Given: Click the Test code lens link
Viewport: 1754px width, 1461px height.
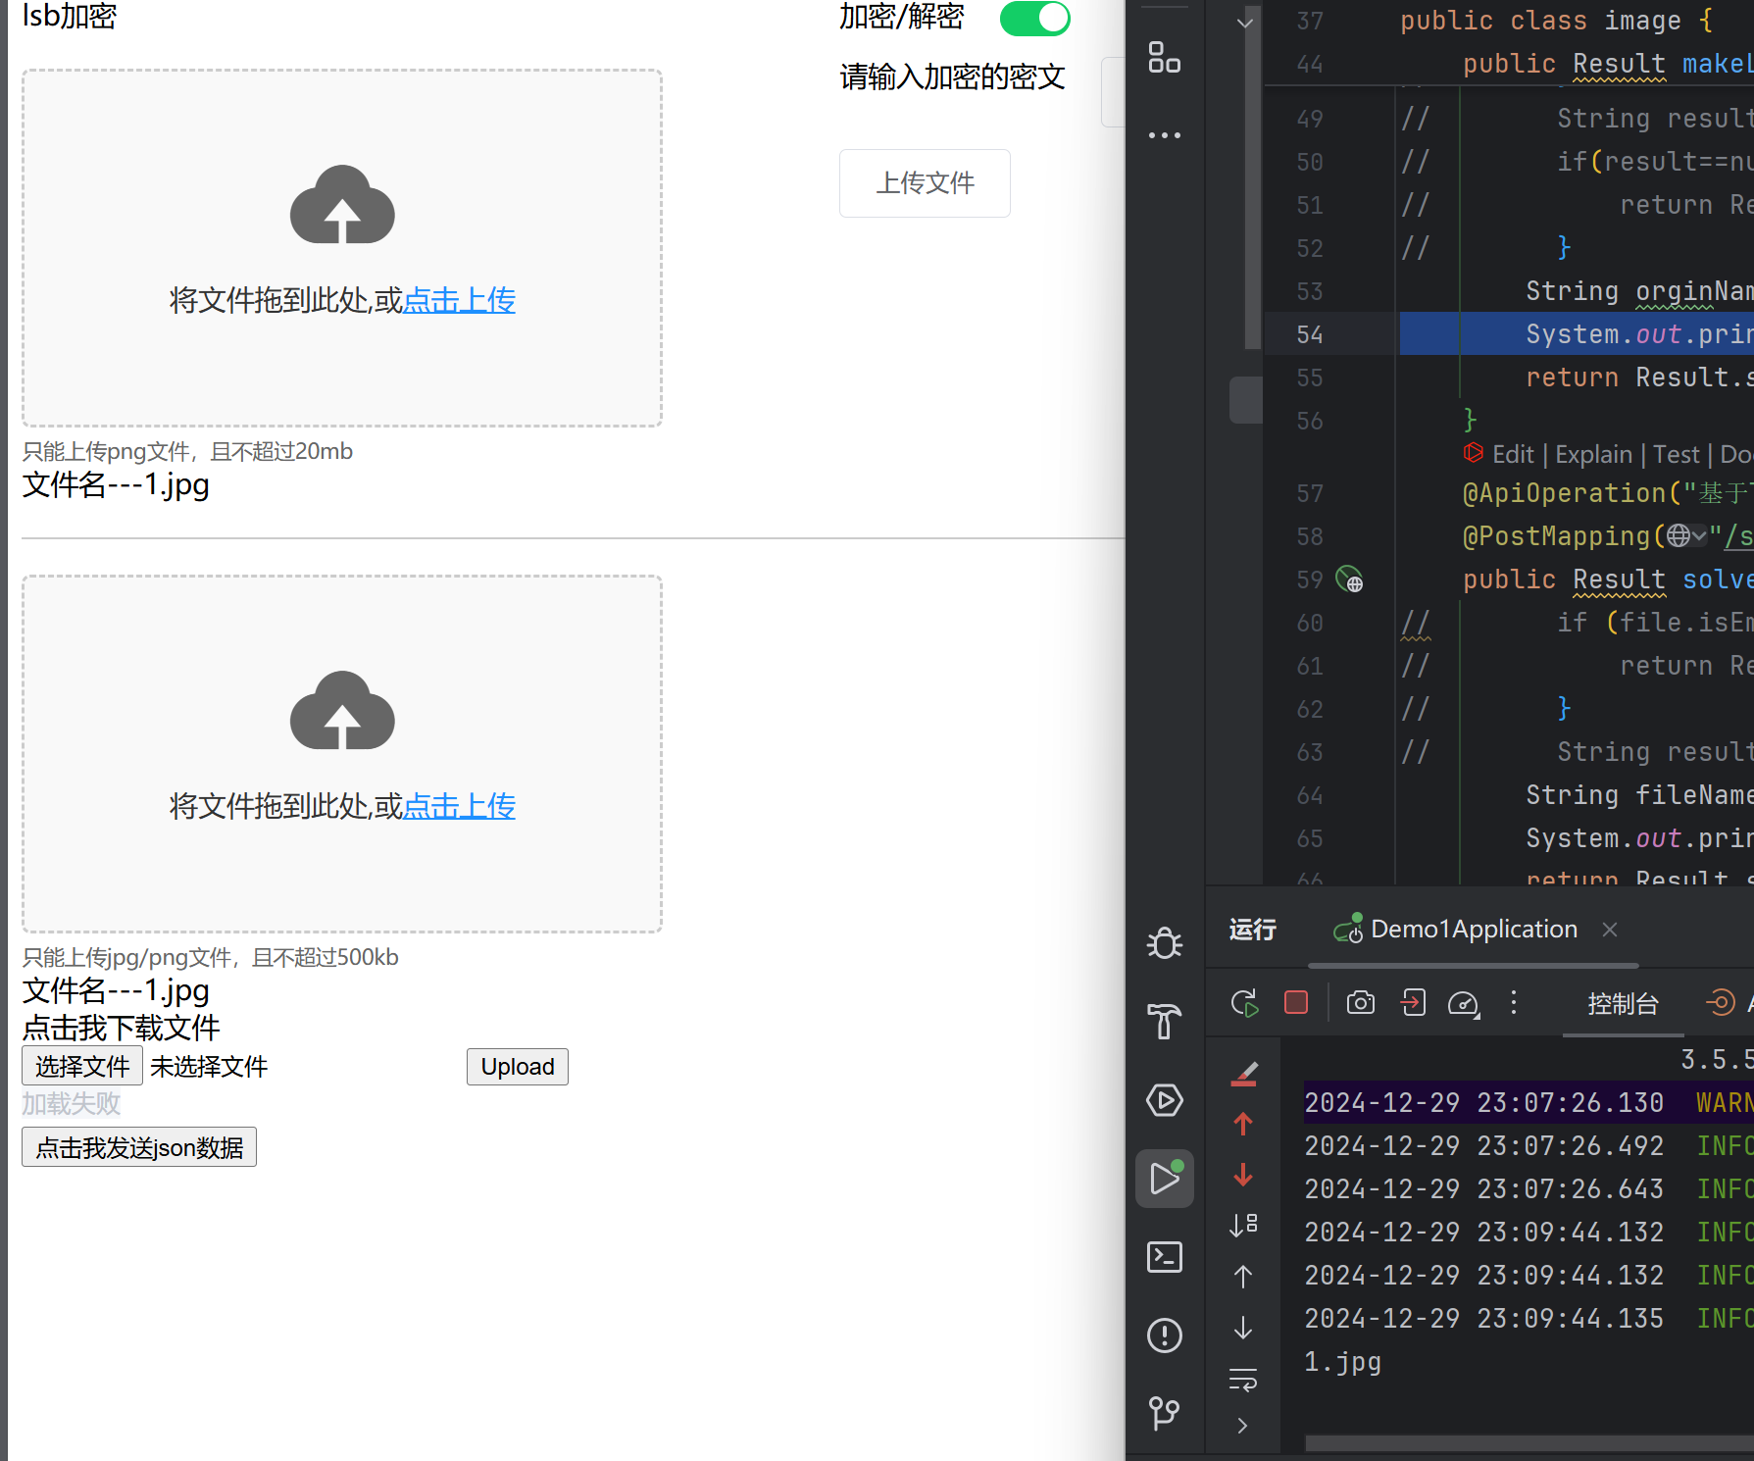Looking at the screenshot, I should point(1677,454).
